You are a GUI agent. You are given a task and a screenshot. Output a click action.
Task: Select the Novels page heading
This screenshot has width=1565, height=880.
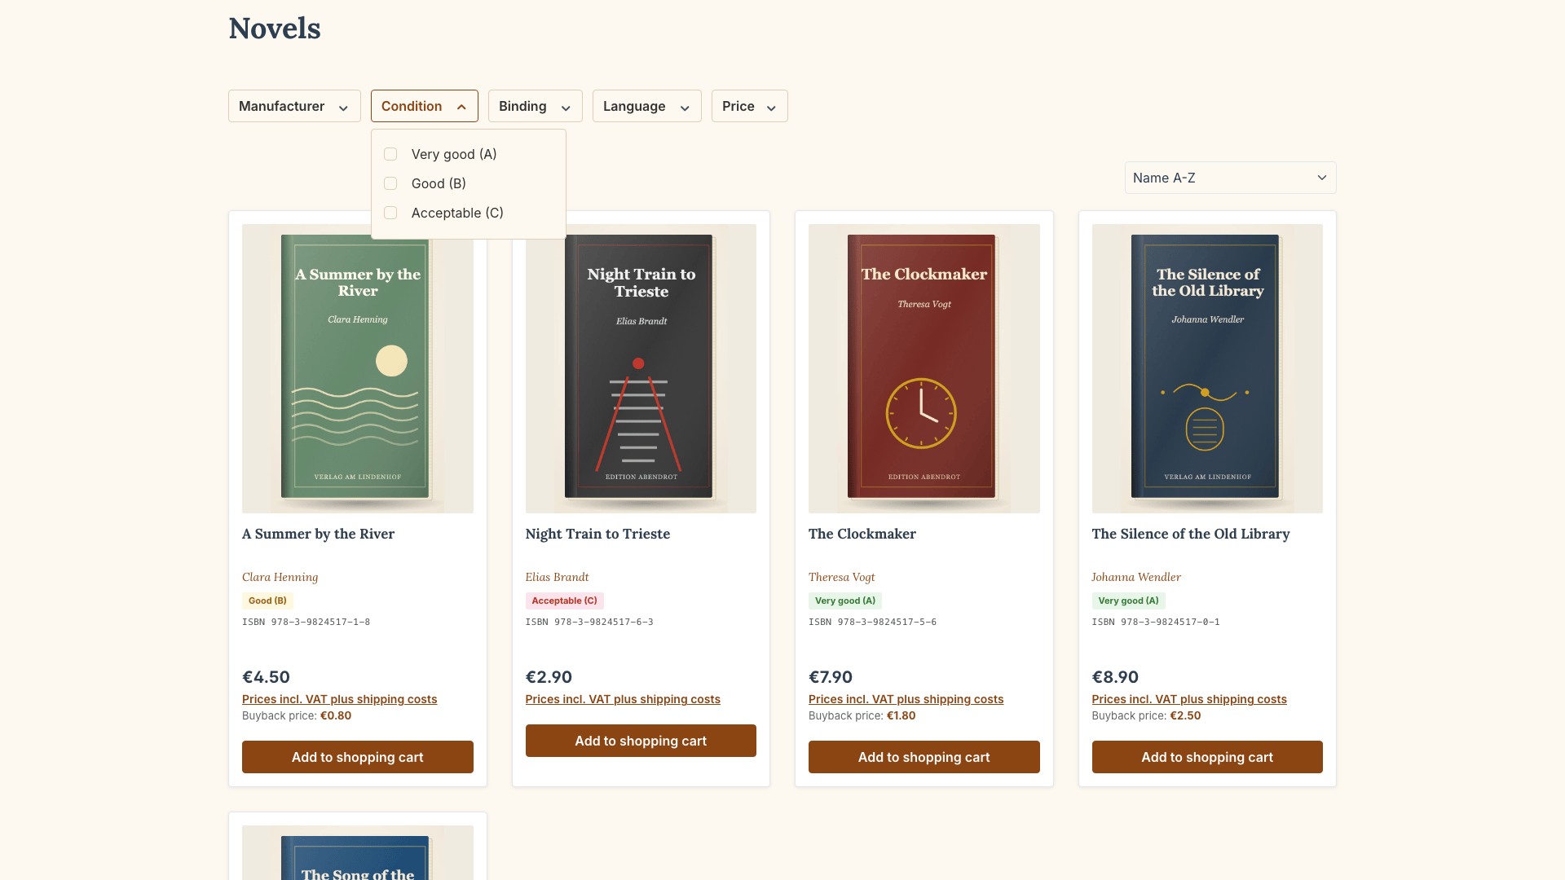coord(275,29)
